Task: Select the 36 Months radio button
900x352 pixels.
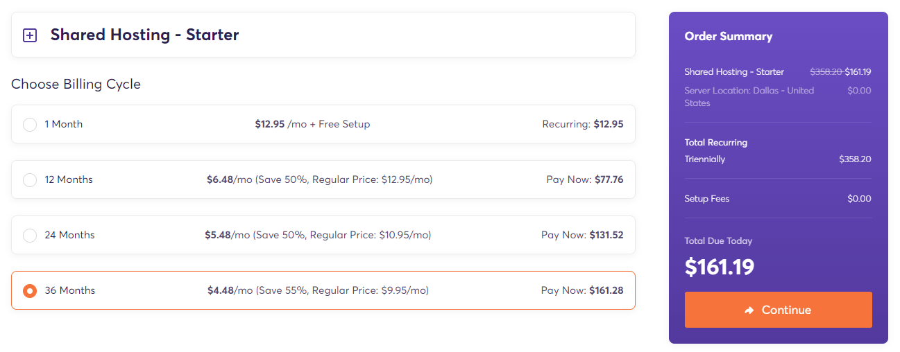Action: [x=30, y=291]
